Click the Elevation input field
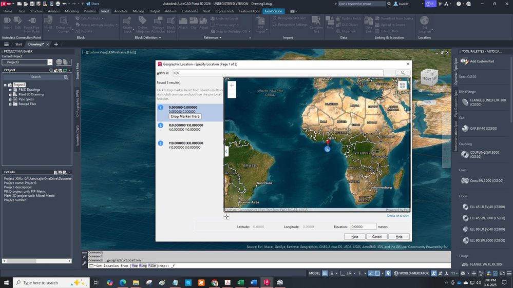 coord(363,227)
